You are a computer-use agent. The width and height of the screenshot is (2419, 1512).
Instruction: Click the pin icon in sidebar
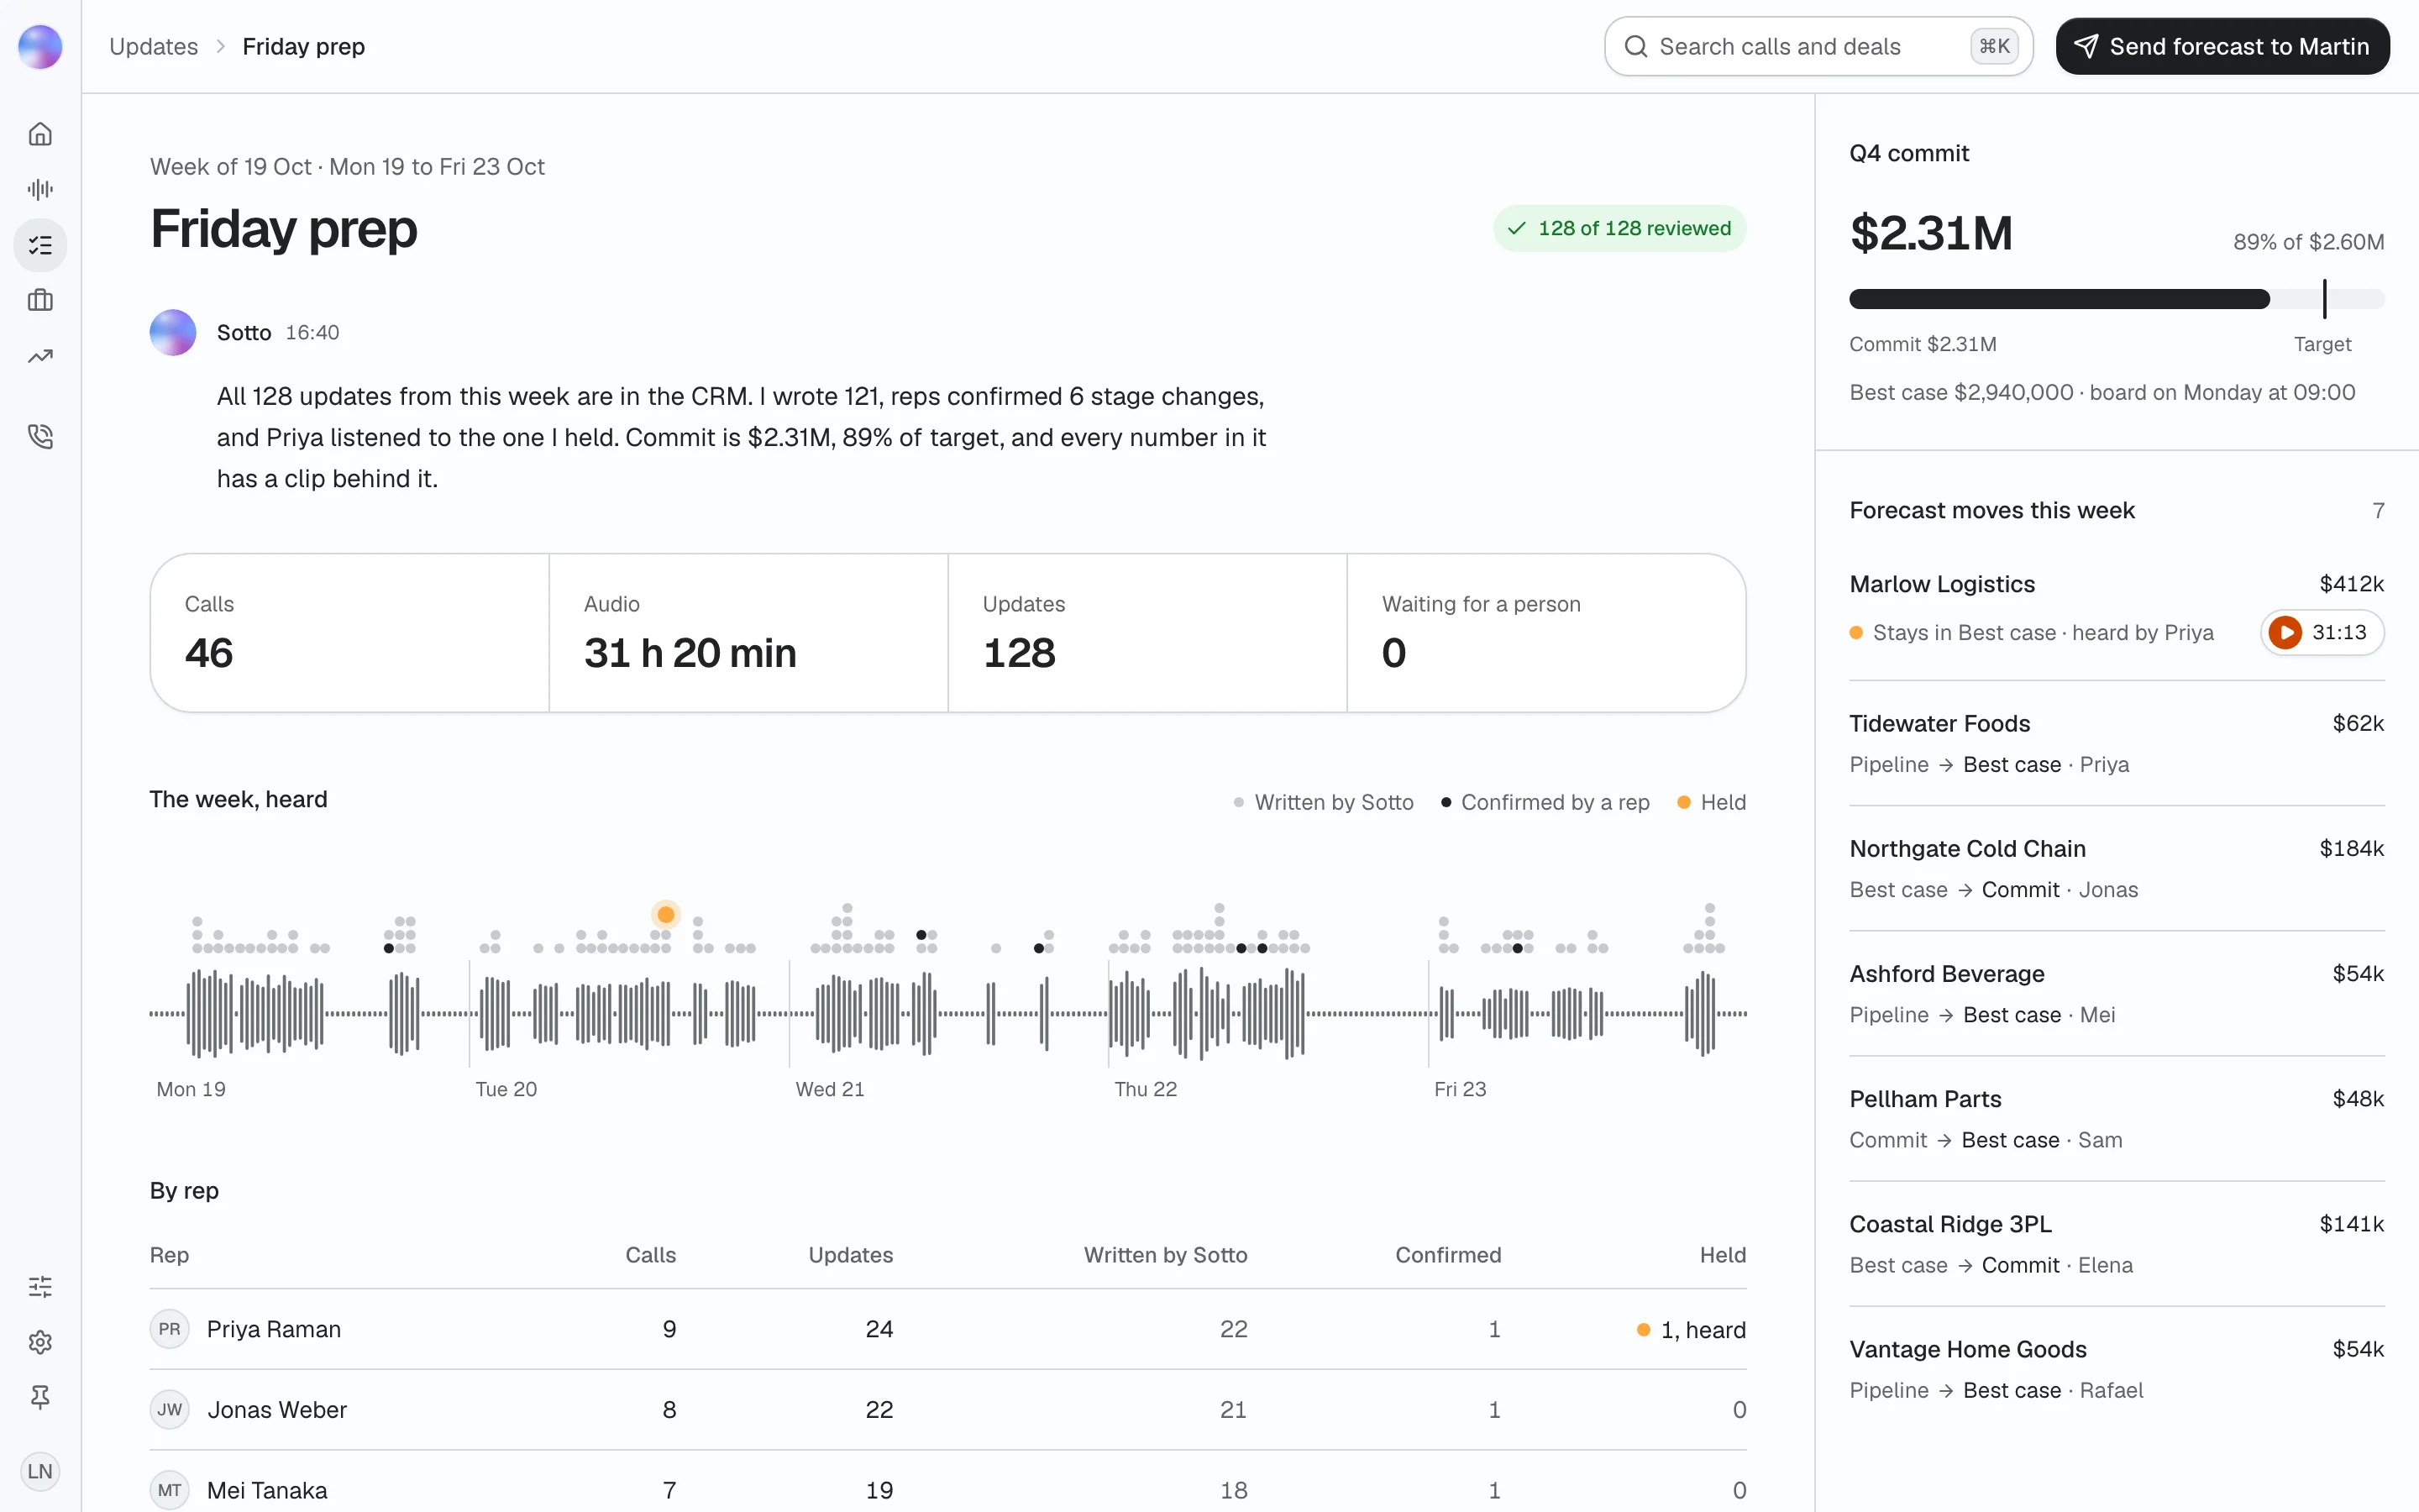[40, 1397]
